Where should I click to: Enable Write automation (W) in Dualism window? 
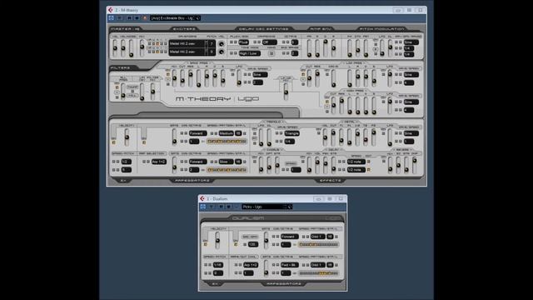[228, 207]
